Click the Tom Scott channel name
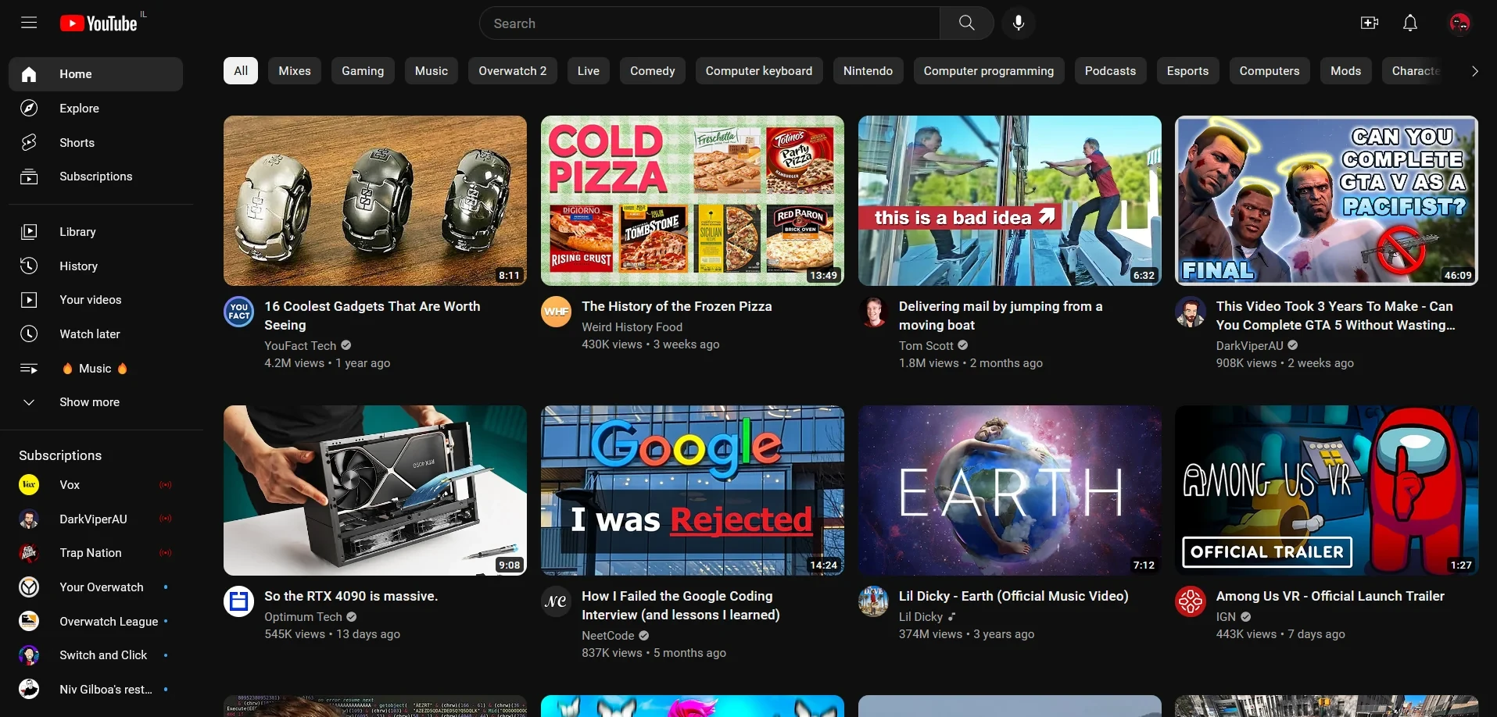This screenshot has height=717, width=1497. click(x=926, y=345)
